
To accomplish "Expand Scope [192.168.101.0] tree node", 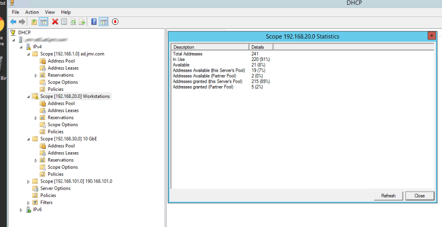I will pyautogui.click(x=29, y=181).
